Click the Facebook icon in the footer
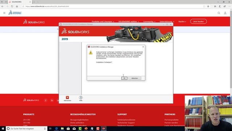The height and width of the screenshot is (131, 232). click(46, 100)
